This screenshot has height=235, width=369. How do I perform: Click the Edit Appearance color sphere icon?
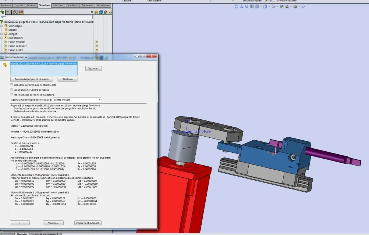point(282,7)
